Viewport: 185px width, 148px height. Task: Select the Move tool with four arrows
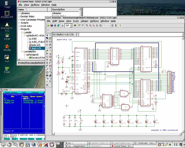(x=47, y=42)
